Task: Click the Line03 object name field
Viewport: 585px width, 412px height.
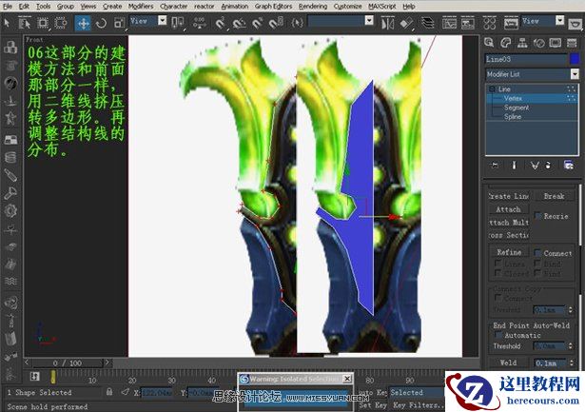Action: tap(526, 59)
